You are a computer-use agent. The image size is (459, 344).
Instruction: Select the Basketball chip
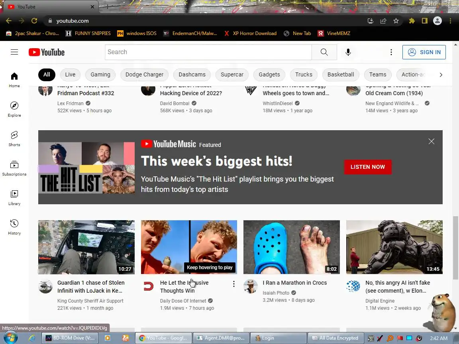[x=340, y=74]
